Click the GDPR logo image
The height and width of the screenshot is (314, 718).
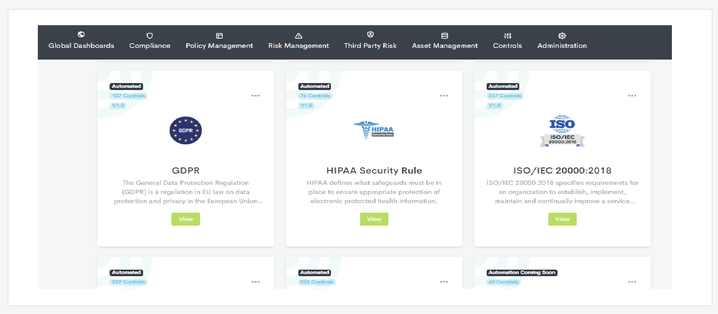tap(186, 130)
